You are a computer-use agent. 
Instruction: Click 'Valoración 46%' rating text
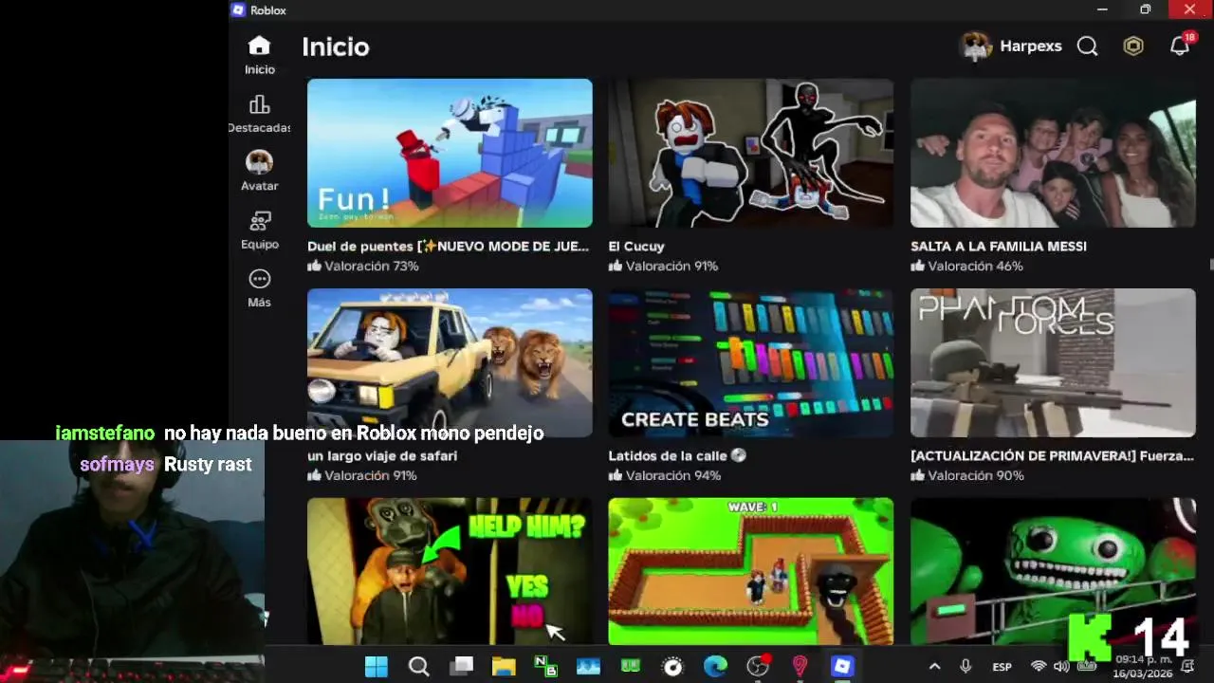[x=976, y=267]
